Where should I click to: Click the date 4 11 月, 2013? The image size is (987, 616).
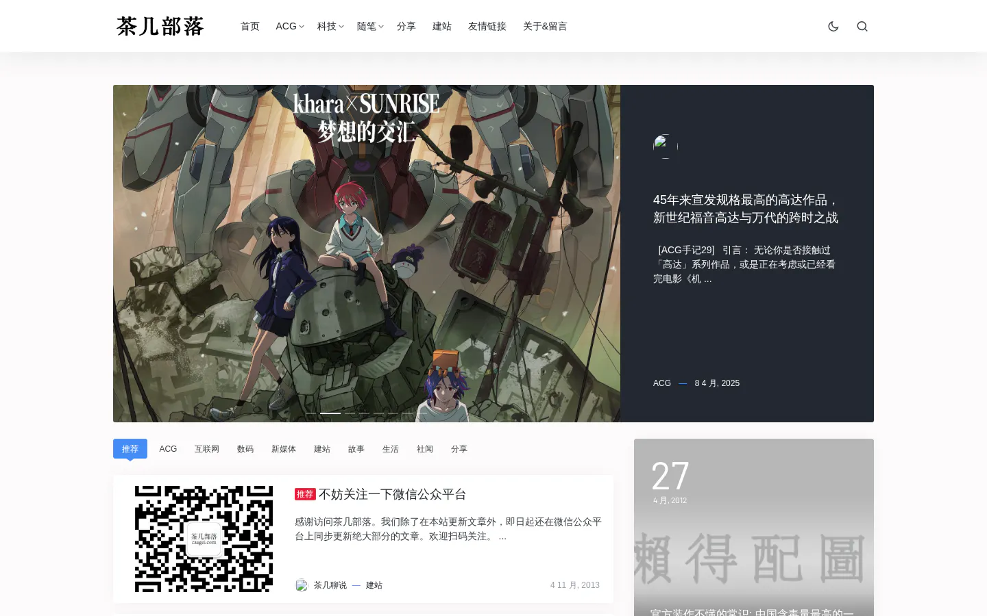point(575,585)
